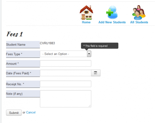Screen dimensions: 155x123
Task: Open the Add New Students link
Action: pyautogui.click(x=112, y=22)
